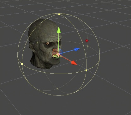Viewport: 131px width, 115px height.
Task: Click the dim radius handle at sphere bottom
Action: click(x=57, y=88)
